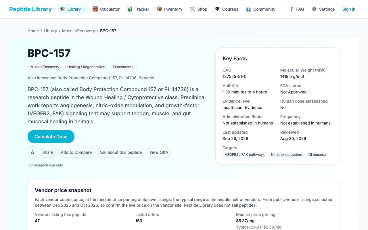
Task: Open the Community nav item
Action: [261, 9]
